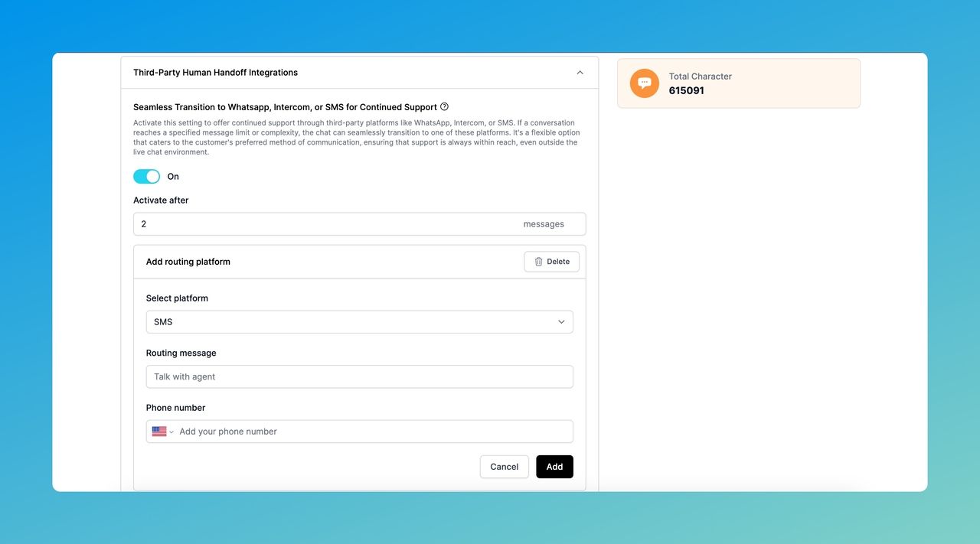Click help icon next to Seamless Transition heading
The image size is (980, 544).
point(445,107)
